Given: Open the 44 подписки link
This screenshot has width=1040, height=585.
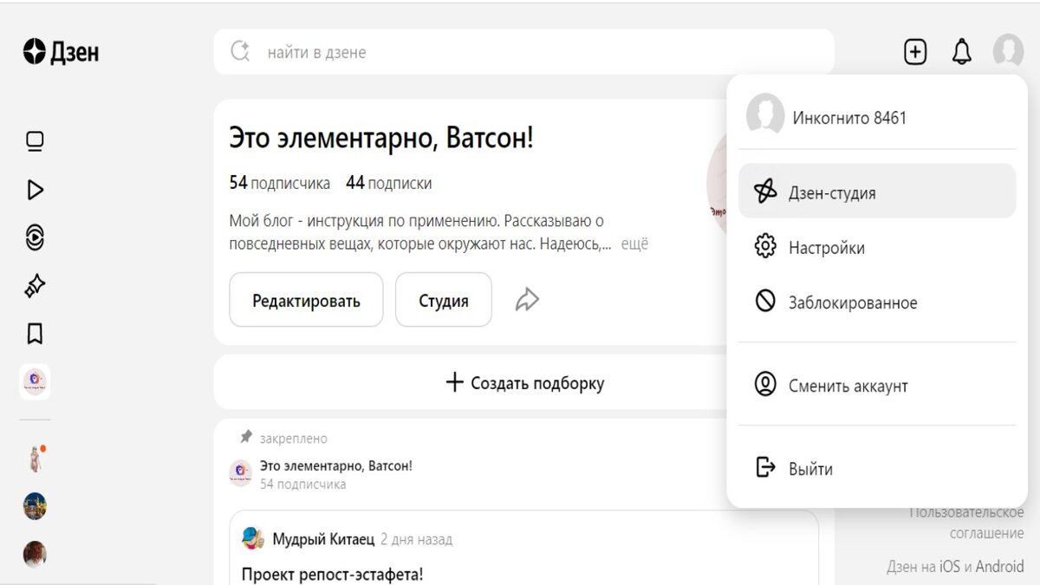Looking at the screenshot, I should coord(388,183).
